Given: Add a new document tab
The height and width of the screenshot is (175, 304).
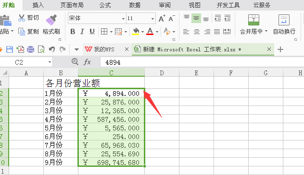Looking at the screenshot, I should (x=280, y=49).
